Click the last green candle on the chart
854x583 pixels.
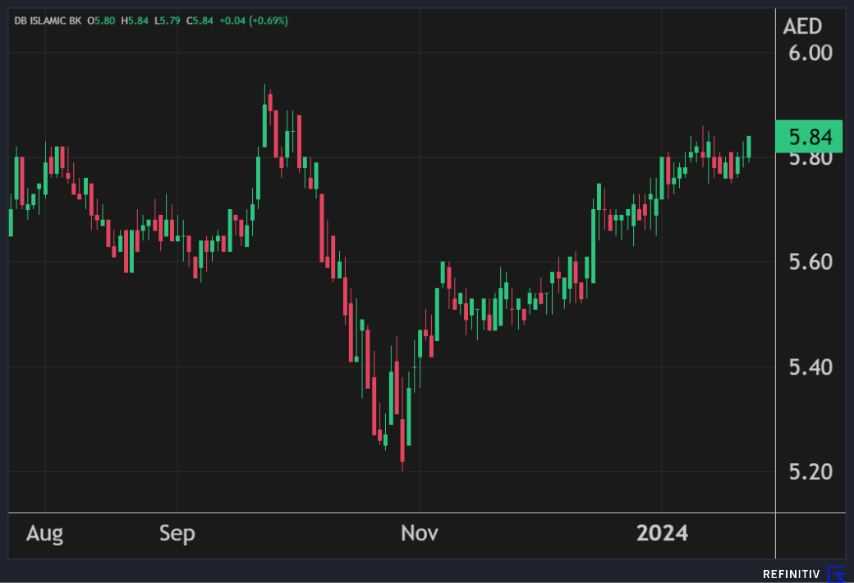(x=749, y=147)
